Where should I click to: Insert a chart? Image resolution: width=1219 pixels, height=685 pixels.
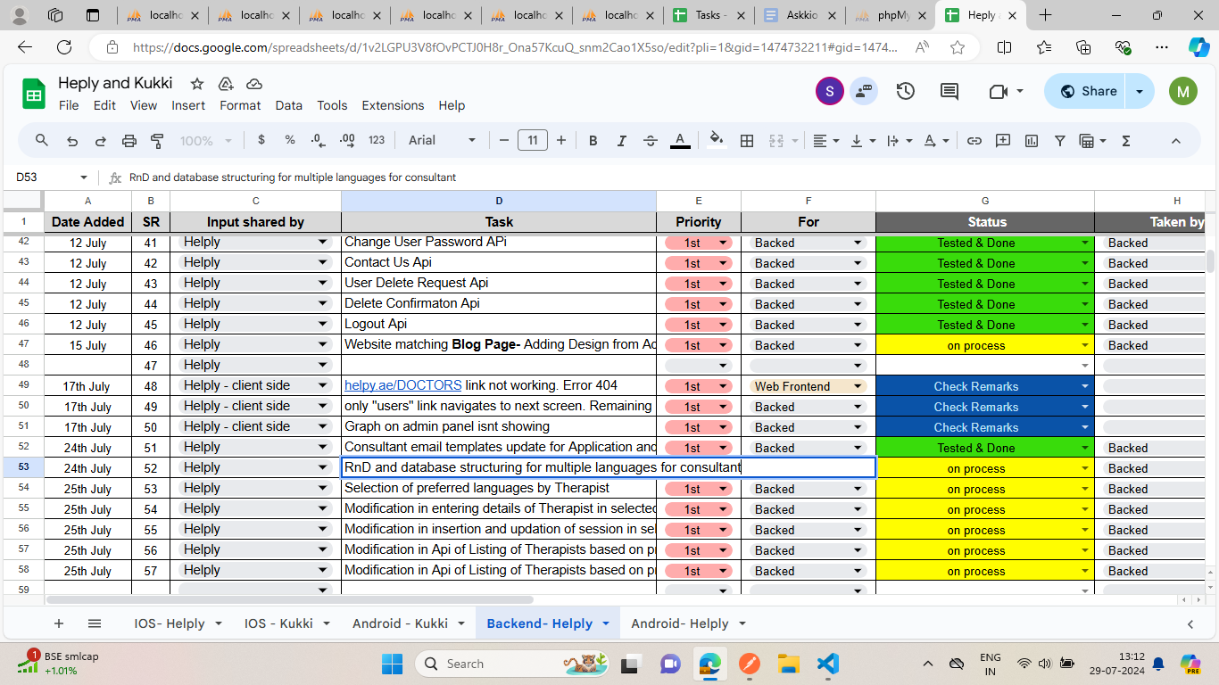point(1032,140)
